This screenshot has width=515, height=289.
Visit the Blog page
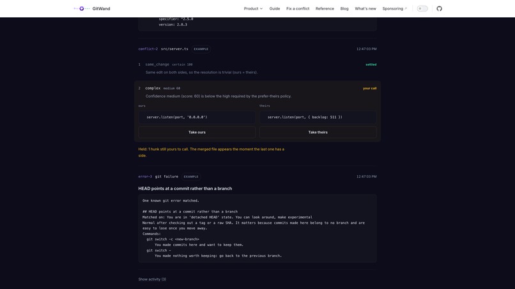point(344,8)
